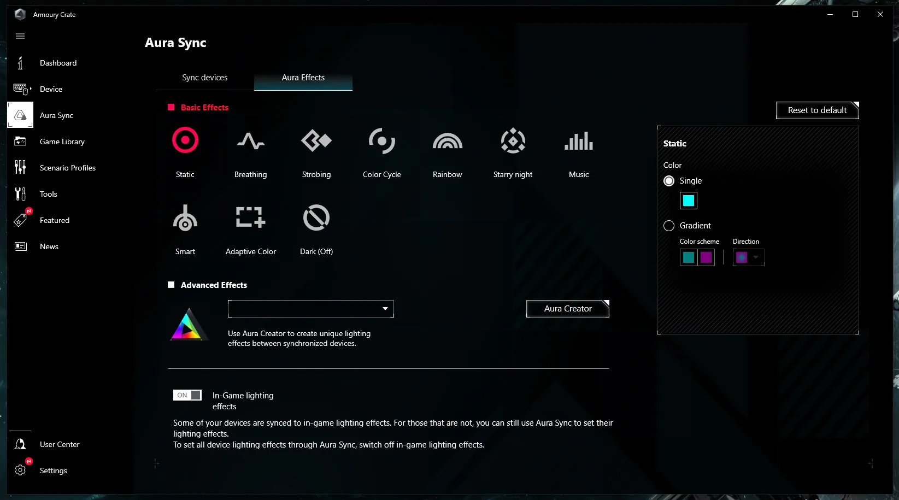
Task: Open the Game Library sidebar icon
Action: point(20,142)
